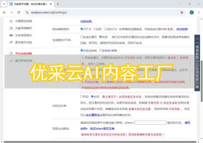Viewport: 203px width, 143px height.
Task: Bookmark this page with the star
Action: coord(182,12)
